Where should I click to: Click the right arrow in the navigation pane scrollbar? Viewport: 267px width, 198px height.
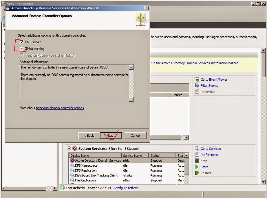click(x=55, y=188)
